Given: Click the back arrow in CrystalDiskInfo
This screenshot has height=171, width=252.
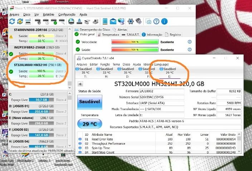Looking at the screenshot, I should [x=80, y=84].
